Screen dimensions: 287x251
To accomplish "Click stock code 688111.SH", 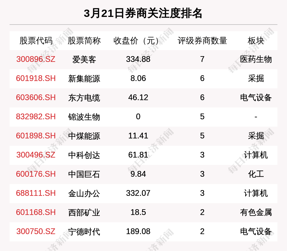I will 36,193.
